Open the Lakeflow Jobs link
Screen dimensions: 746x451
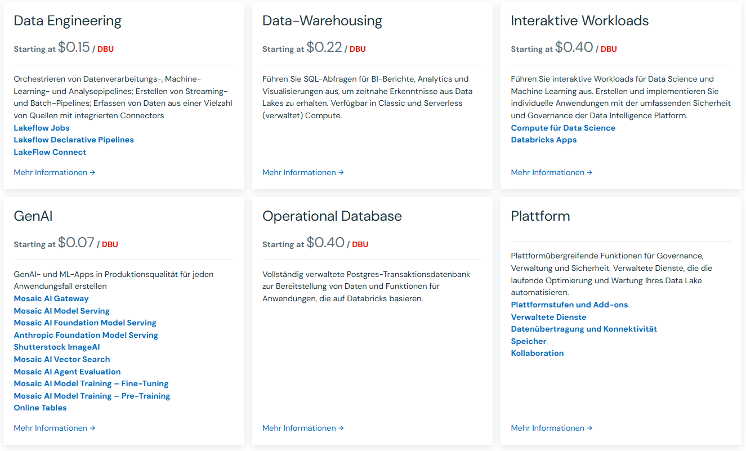42,128
